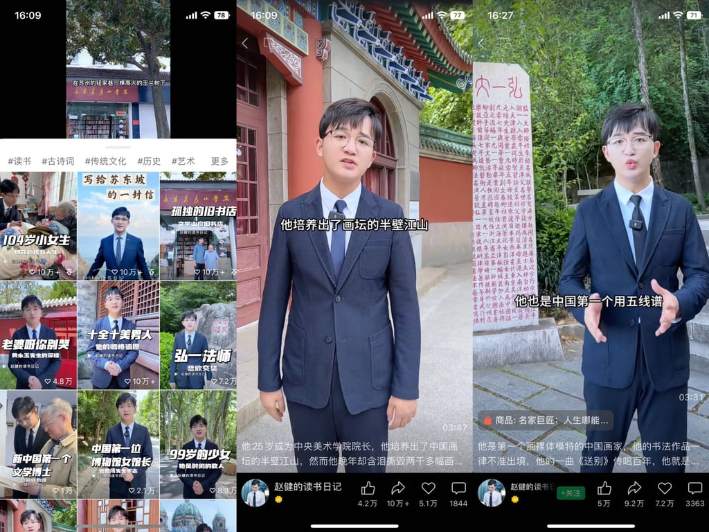
Task: Open the 写给苏东坡的一封信 video thumbnail
Action: pos(118,226)
